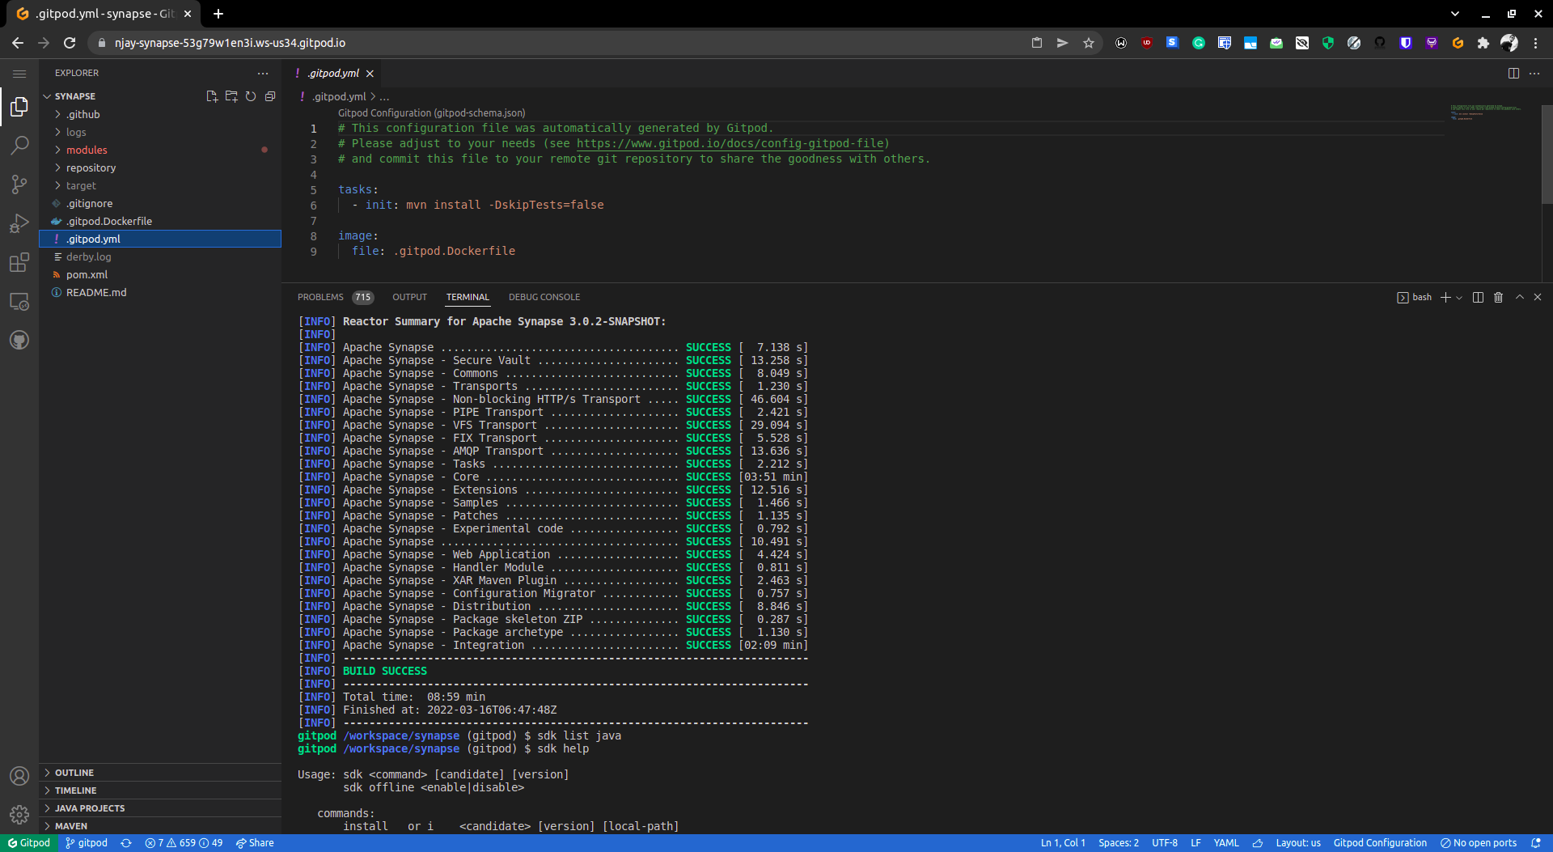Viewport: 1553px width, 852px height.
Task: Click the Gitpod button in status bar
Action: click(x=29, y=843)
